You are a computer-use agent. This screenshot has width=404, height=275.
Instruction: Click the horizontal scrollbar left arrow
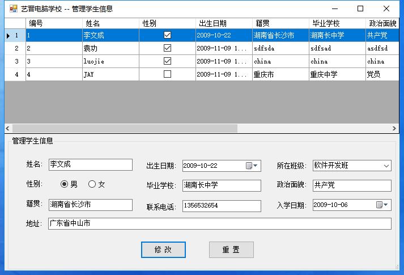(x=8, y=128)
